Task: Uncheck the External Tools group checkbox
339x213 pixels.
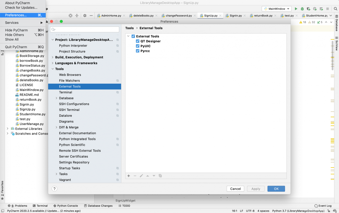Action: click(133, 36)
